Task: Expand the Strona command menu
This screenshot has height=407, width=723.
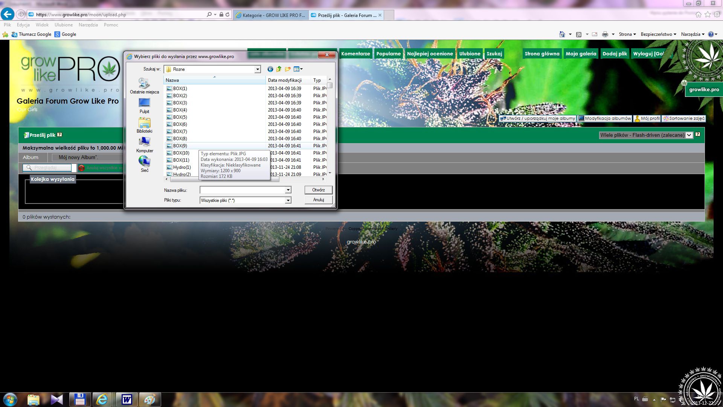Action: click(627, 34)
